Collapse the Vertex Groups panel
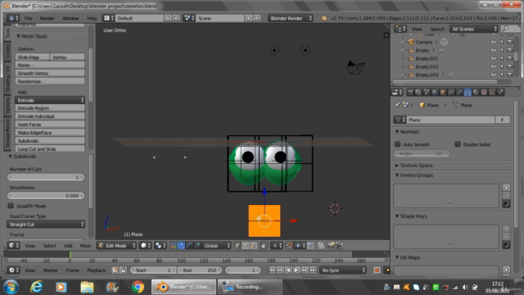The image size is (524, 295). coord(397,175)
